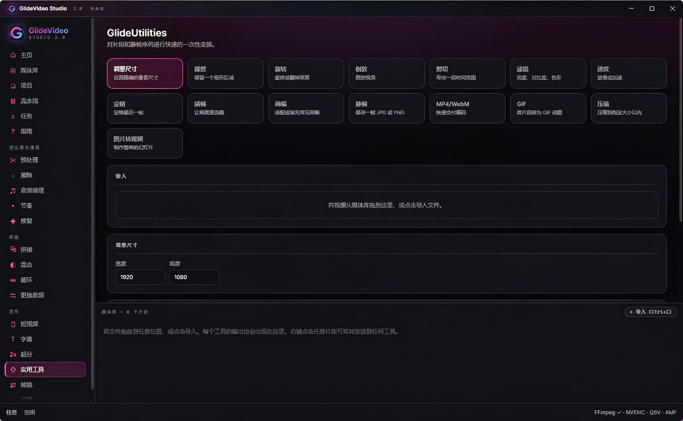Viewport: 683px width, 421px height.
Task: Click the 指南 question mark icon
Action: click(13, 131)
